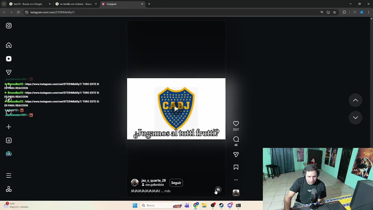Click the taskbar Buscar search box
The width and height of the screenshot is (373, 210).
coord(161,206)
